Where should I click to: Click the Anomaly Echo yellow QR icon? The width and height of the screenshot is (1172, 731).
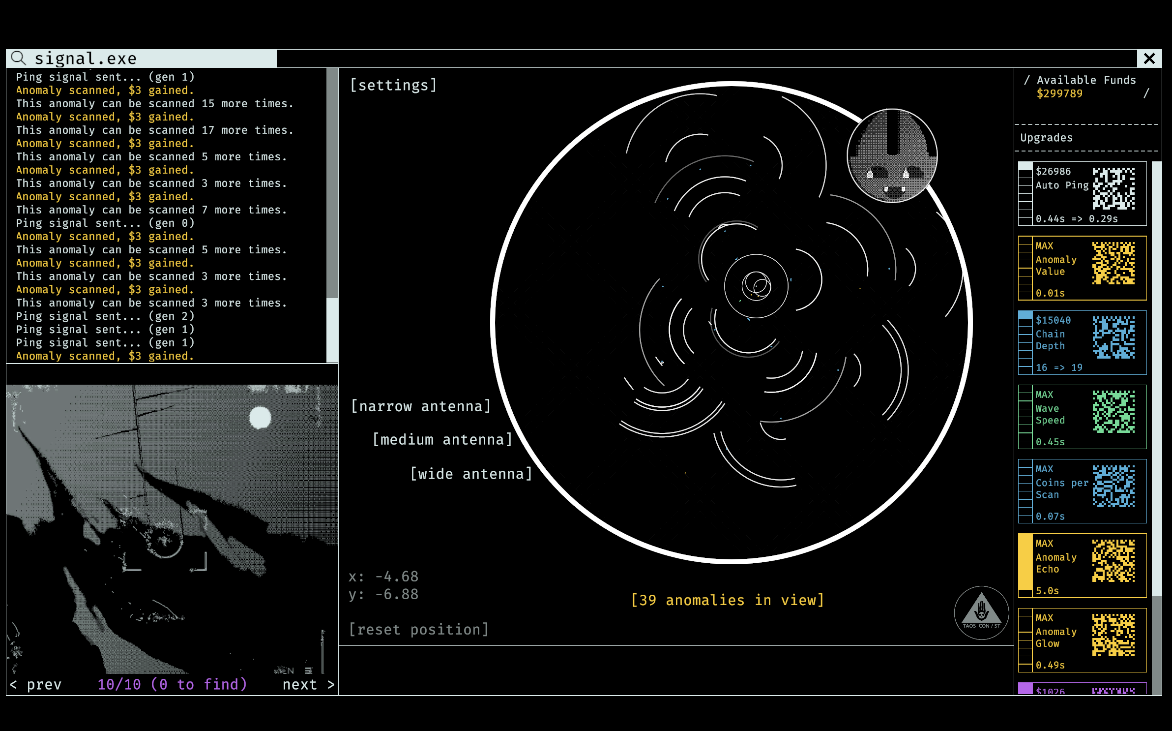click(1113, 560)
